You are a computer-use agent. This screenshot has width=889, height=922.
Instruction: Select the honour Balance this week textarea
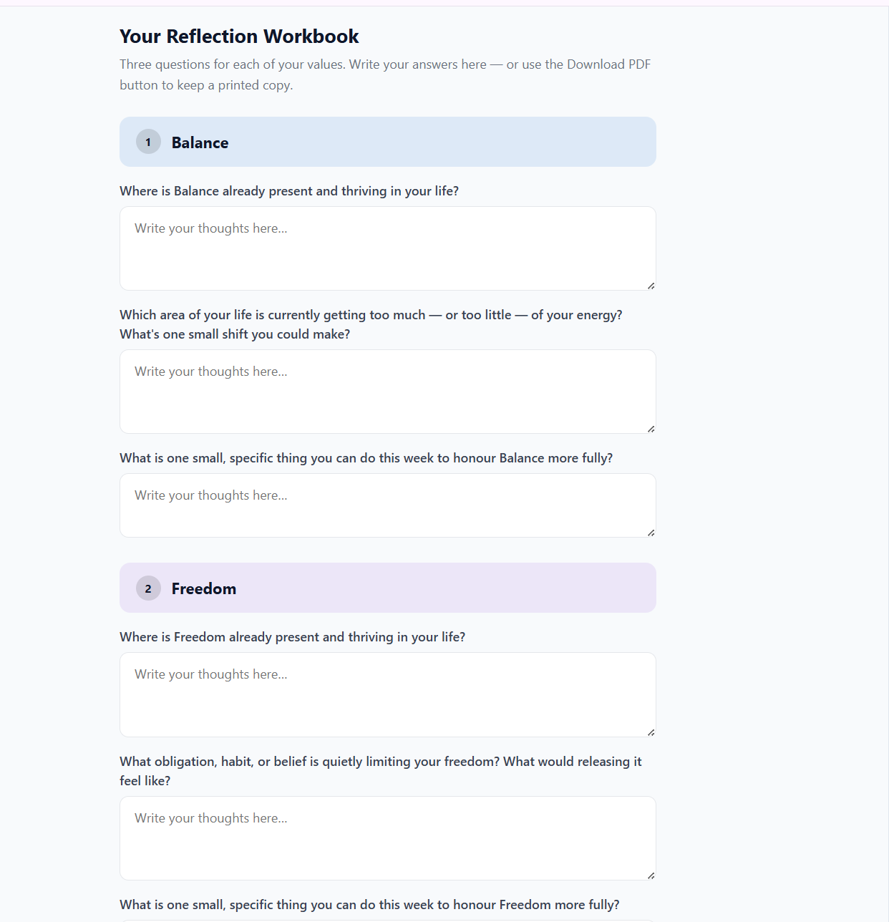pos(387,505)
